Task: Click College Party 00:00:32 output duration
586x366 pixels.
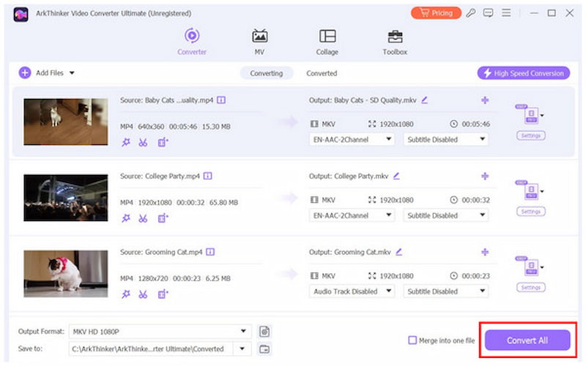Action: 475,200
